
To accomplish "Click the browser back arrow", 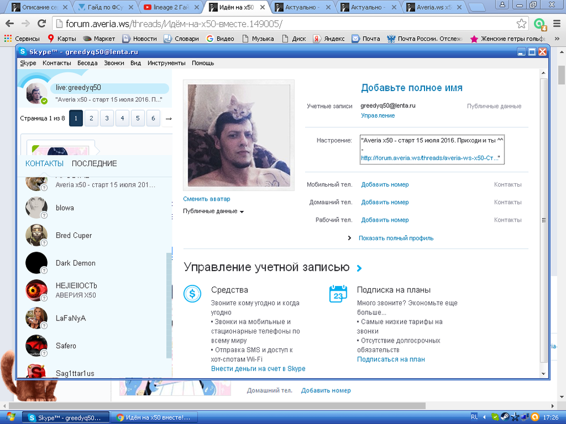I will (10, 24).
